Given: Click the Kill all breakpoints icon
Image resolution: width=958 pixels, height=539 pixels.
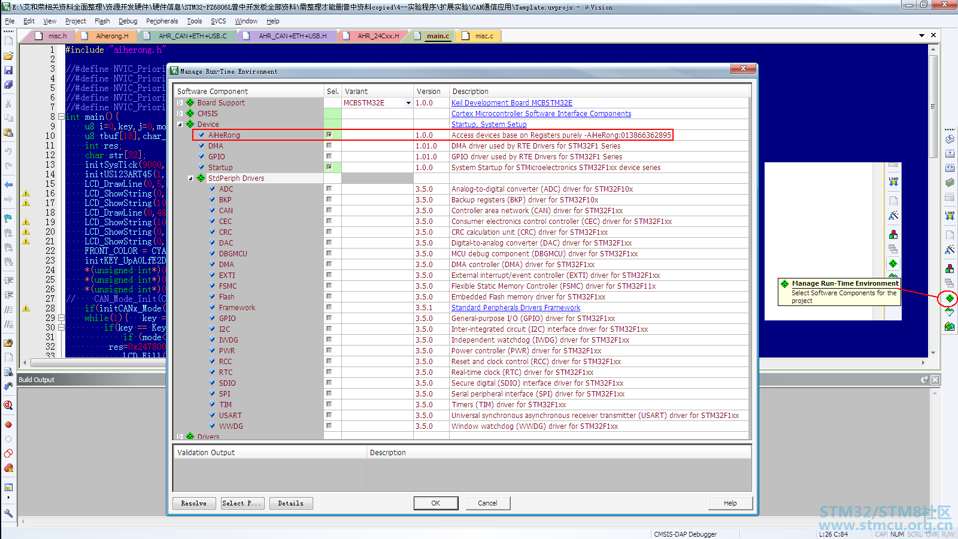Looking at the screenshot, I should [x=8, y=468].
